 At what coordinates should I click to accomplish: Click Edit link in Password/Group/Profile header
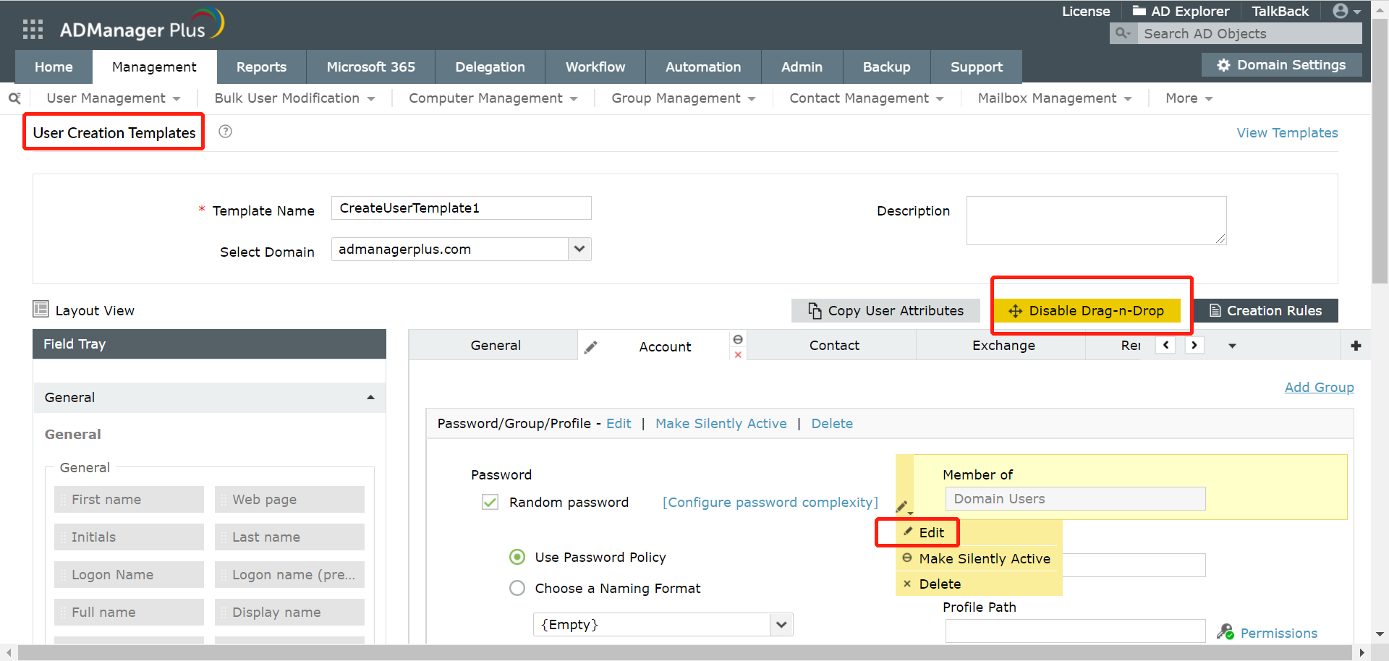(619, 423)
